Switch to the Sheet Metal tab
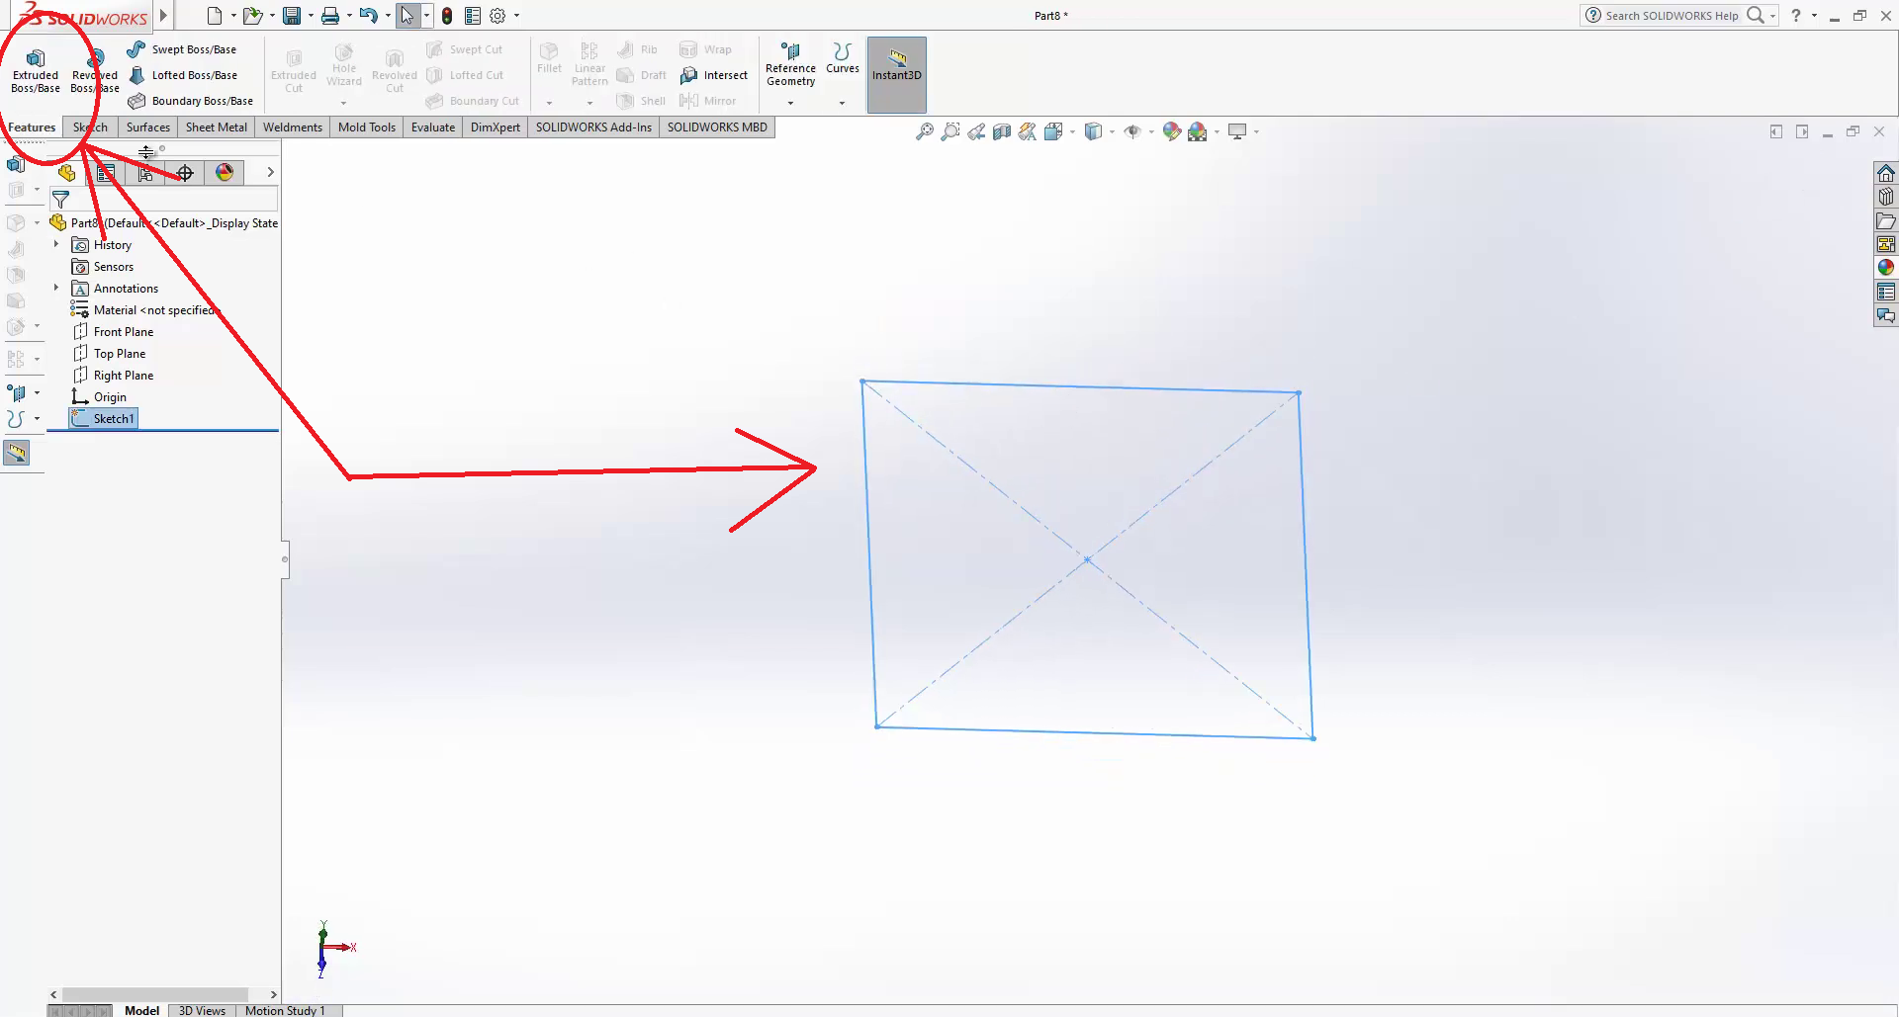Viewport: 1899px width, 1017px height. [216, 127]
